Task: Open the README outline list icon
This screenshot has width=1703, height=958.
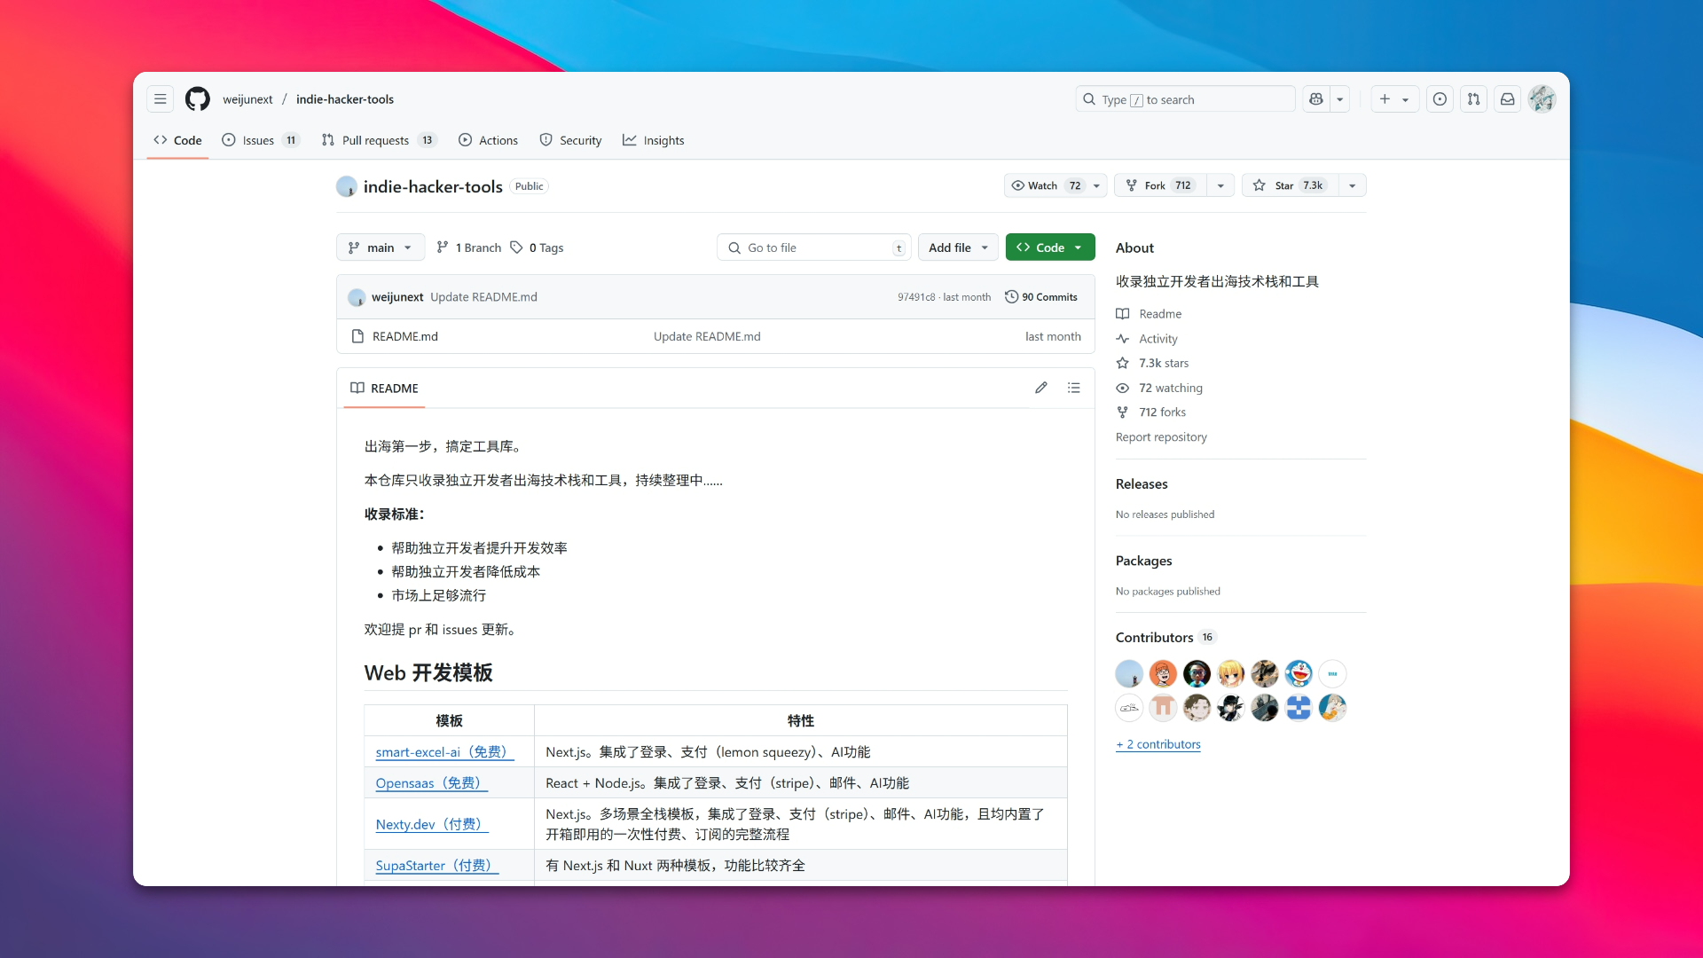Action: (1073, 388)
